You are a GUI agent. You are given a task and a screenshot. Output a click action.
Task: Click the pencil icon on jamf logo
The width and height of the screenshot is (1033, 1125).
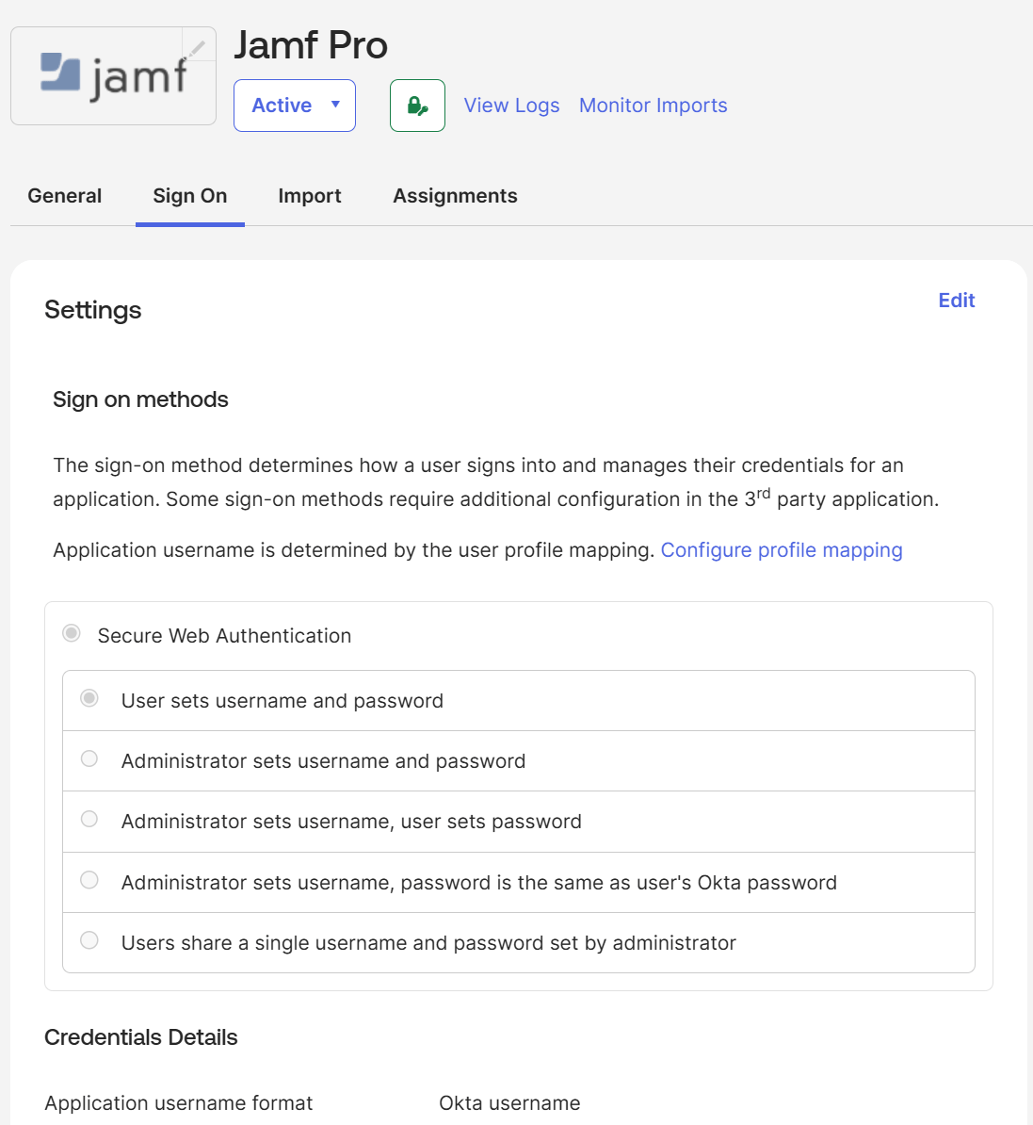coord(198,47)
